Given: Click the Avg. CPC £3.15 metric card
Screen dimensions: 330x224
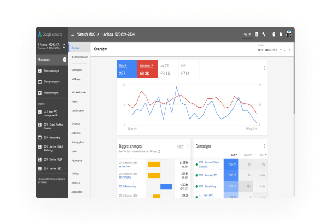Looking at the screenshot, I should point(168,69).
